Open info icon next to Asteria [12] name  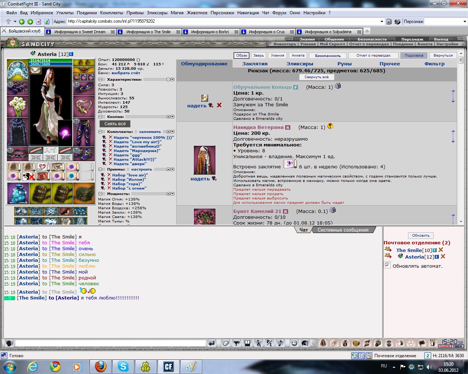tap(71, 54)
